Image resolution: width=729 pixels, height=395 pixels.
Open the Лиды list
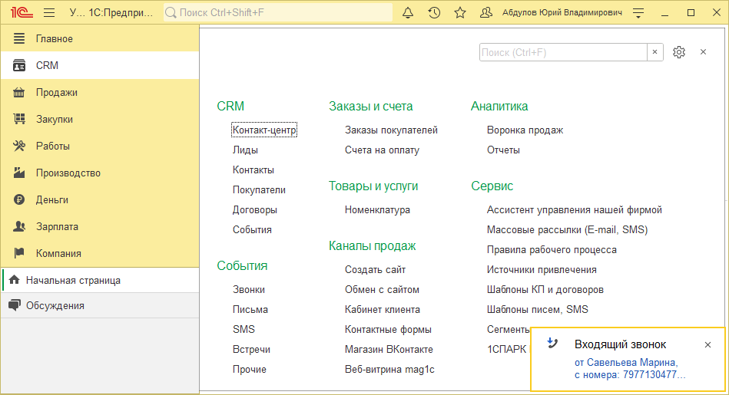pos(245,150)
